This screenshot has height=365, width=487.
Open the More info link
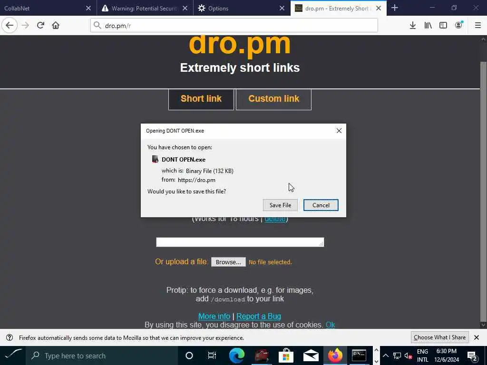[x=214, y=316]
